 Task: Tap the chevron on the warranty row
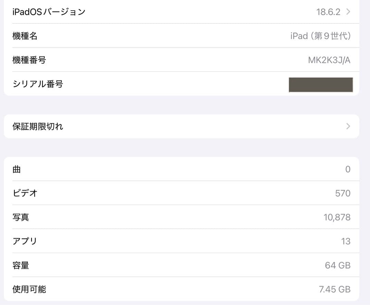pos(347,126)
